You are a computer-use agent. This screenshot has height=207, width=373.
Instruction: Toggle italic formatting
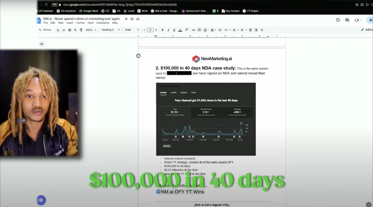click(x=168, y=30)
